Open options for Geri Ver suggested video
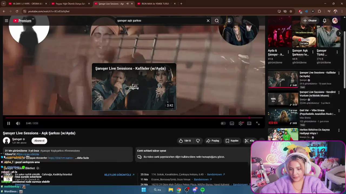Screen dimensions: 346x194 click(x=339, y=111)
